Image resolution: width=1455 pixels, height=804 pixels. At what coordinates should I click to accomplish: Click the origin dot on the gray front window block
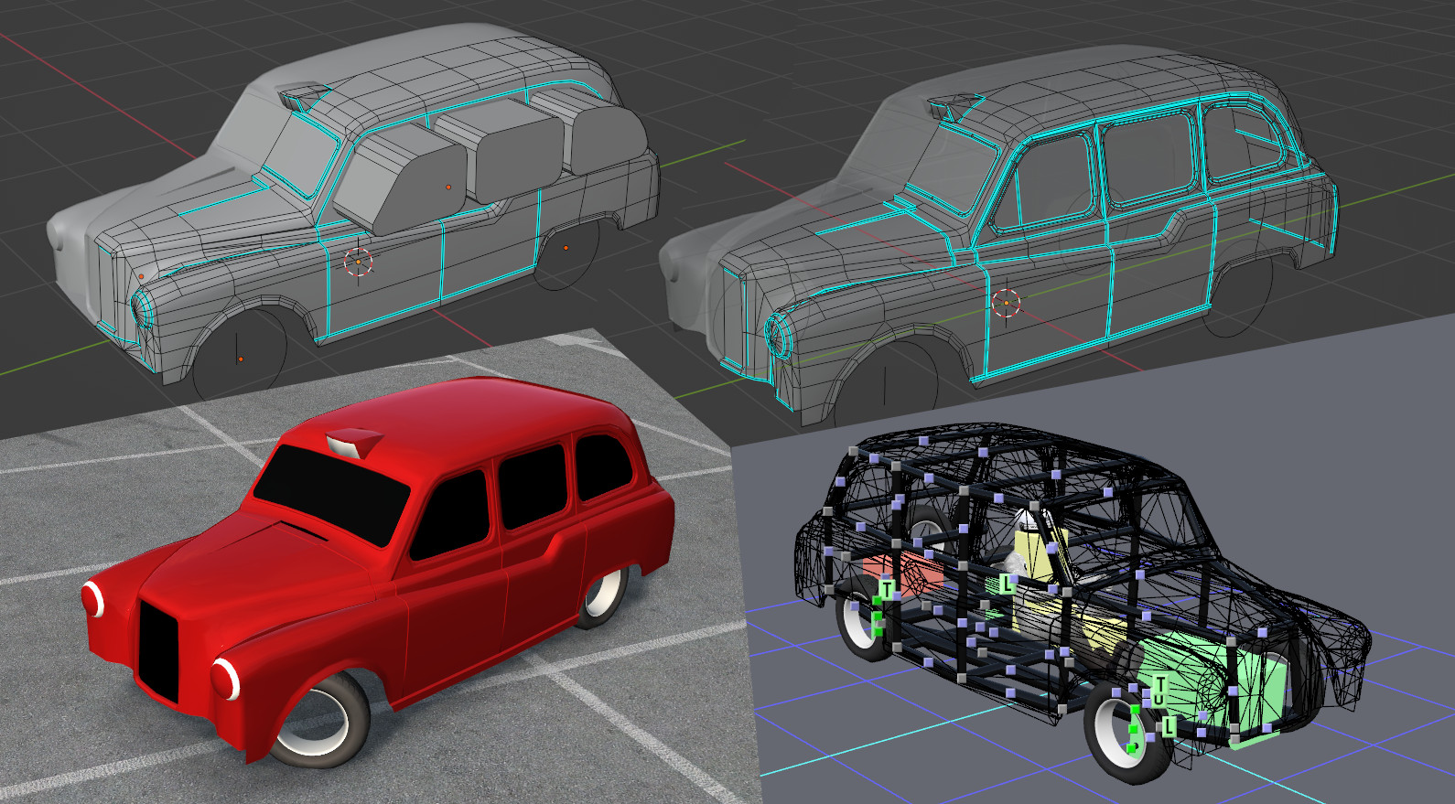447,187
